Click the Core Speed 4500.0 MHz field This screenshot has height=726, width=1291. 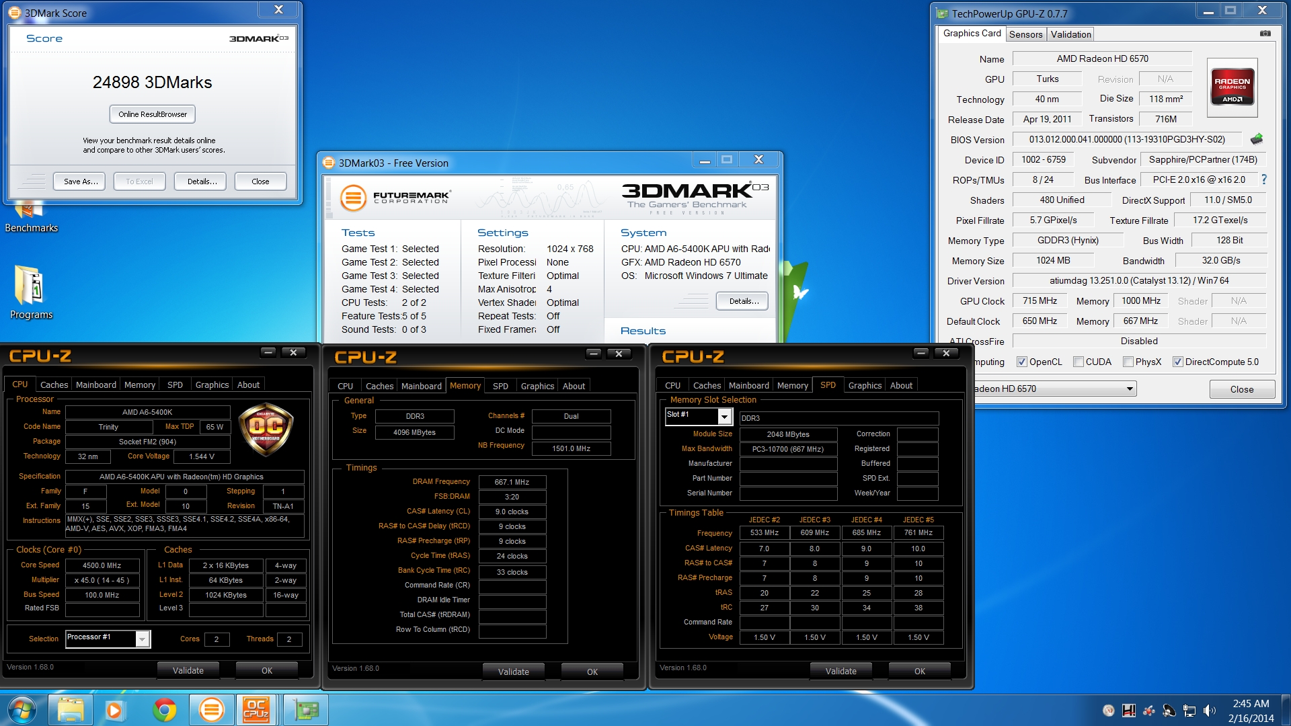[102, 565]
